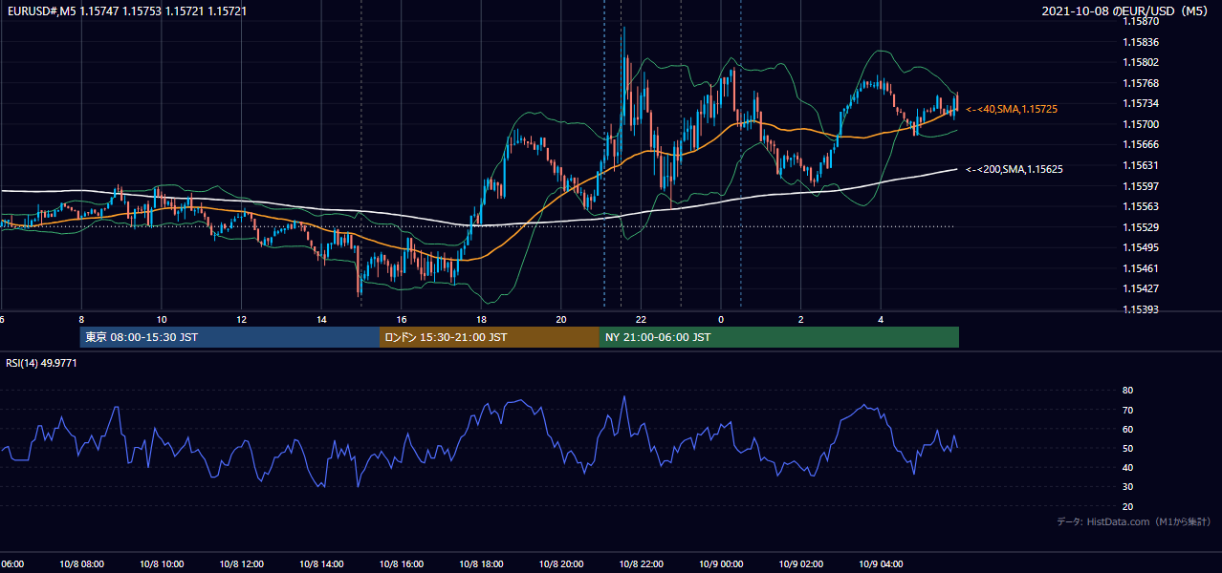Click the bottom time label 10/8 12:00

pyautogui.click(x=242, y=564)
